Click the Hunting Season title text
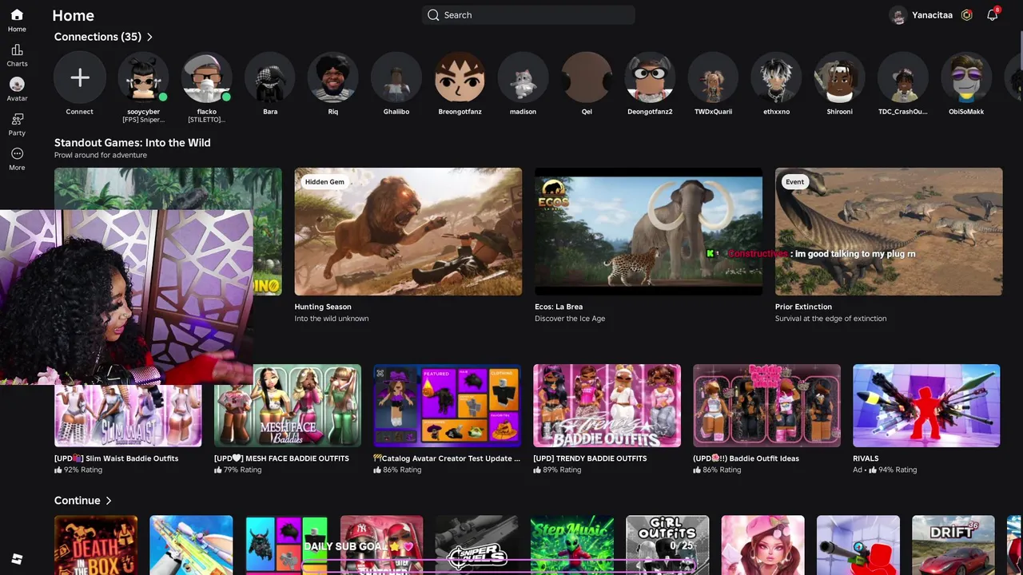Image resolution: width=1023 pixels, height=575 pixels. [323, 307]
